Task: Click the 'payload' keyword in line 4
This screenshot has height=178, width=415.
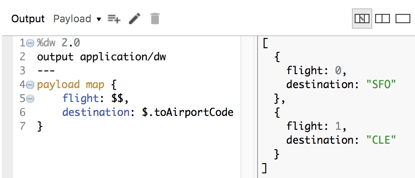Action: click(x=58, y=85)
